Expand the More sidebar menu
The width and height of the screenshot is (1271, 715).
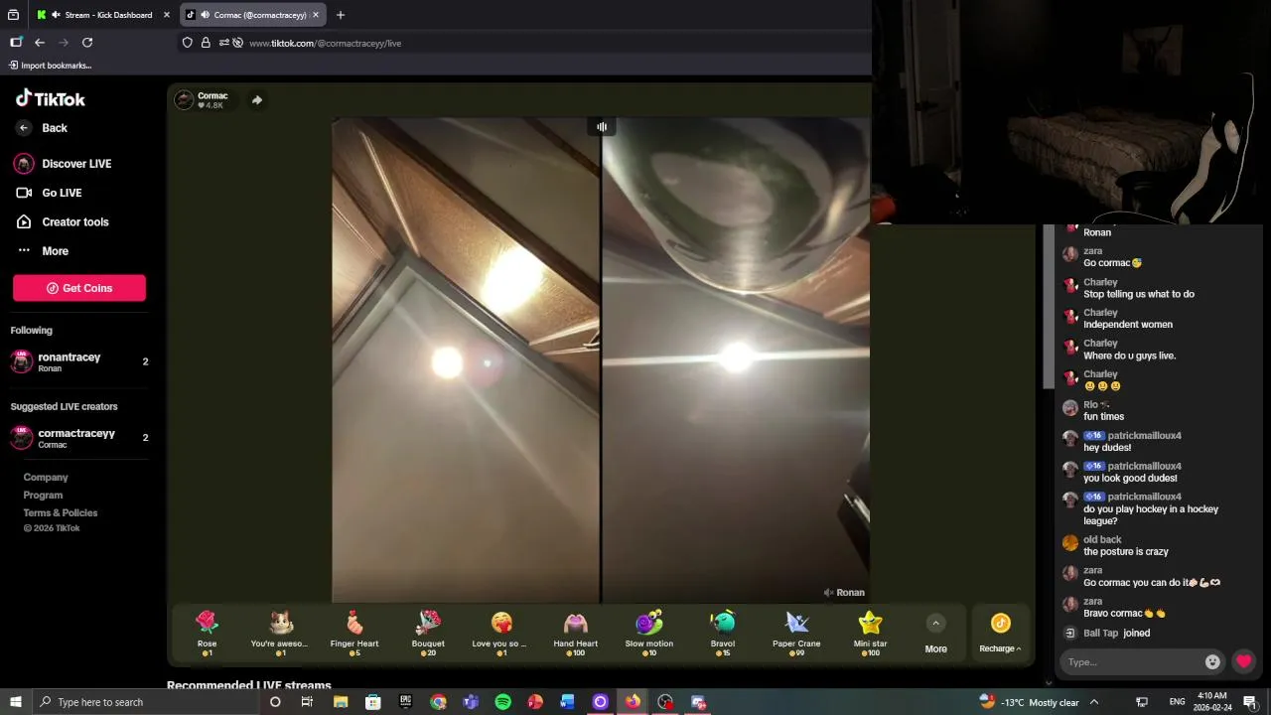pos(43,251)
